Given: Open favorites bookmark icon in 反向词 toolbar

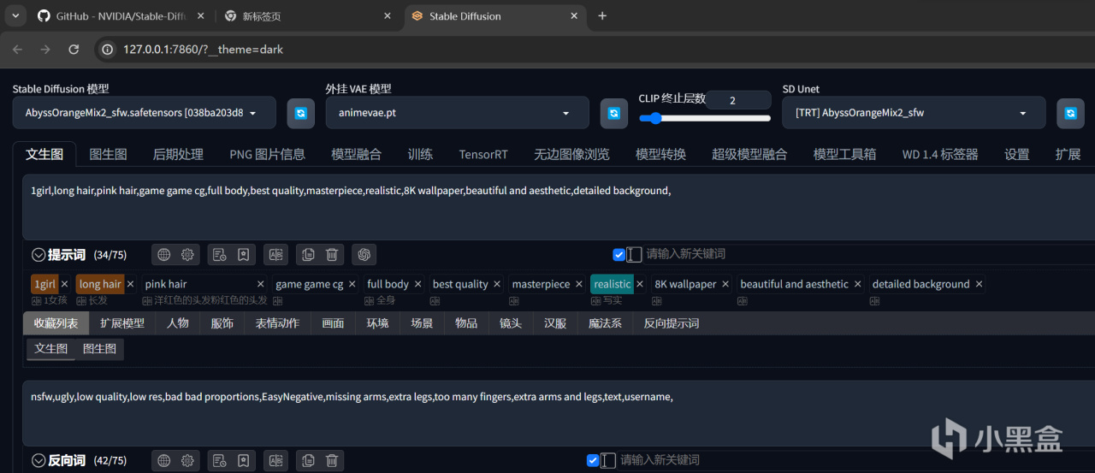Looking at the screenshot, I should pos(244,460).
